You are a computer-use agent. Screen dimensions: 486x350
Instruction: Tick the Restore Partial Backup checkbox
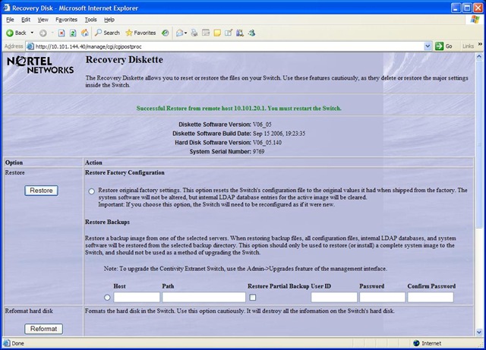click(x=253, y=298)
